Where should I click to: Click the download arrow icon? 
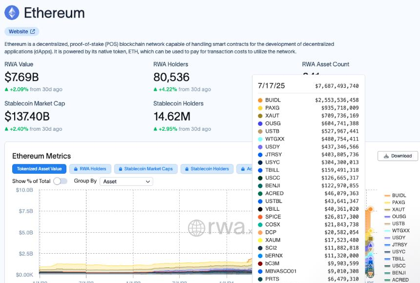(x=386, y=156)
